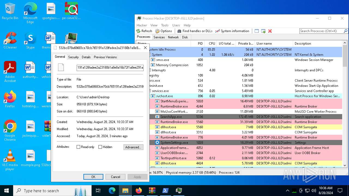Click the Advanced... attributes button
The height and width of the screenshot is (196, 349).
pos(133,147)
